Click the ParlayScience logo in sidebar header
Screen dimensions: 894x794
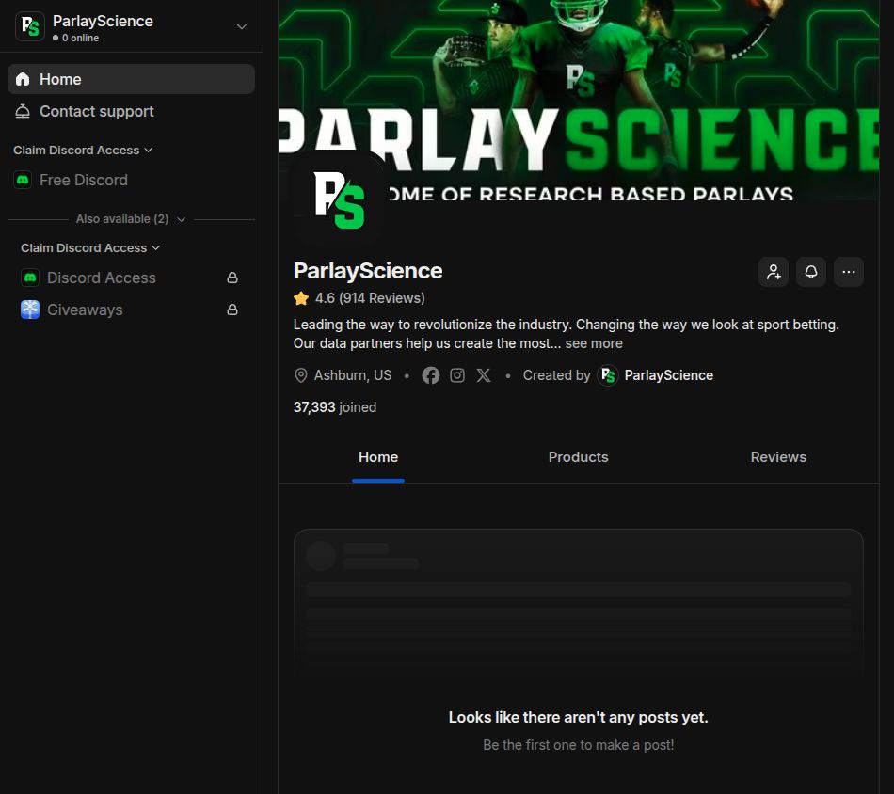click(30, 26)
